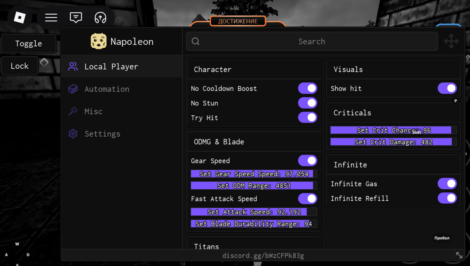This screenshot has width=470, height=266.
Task: Open the Automation tab
Action: [x=106, y=89]
